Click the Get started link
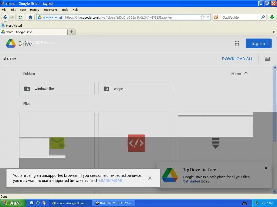Image resolution: width=277 pixels, height=207 pixels. click(x=191, y=181)
